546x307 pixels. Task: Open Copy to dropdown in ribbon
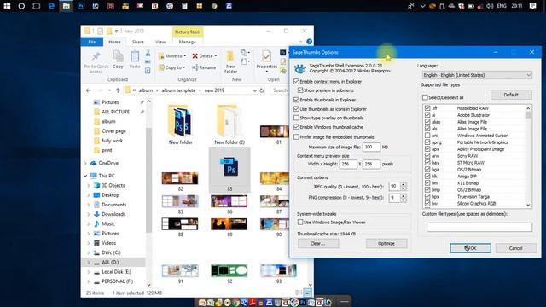tap(172, 67)
